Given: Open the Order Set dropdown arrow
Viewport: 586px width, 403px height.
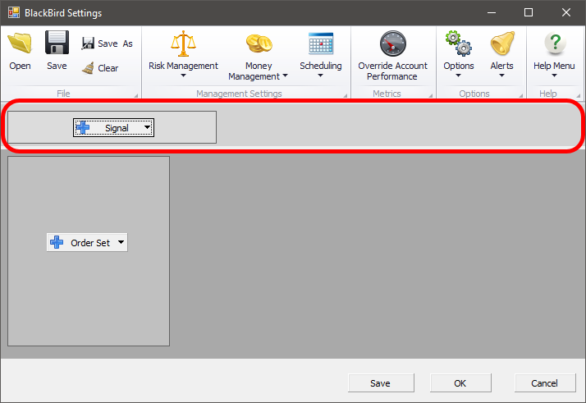Looking at the screenshot, I should pyautogui.click(x=121, y=242).
